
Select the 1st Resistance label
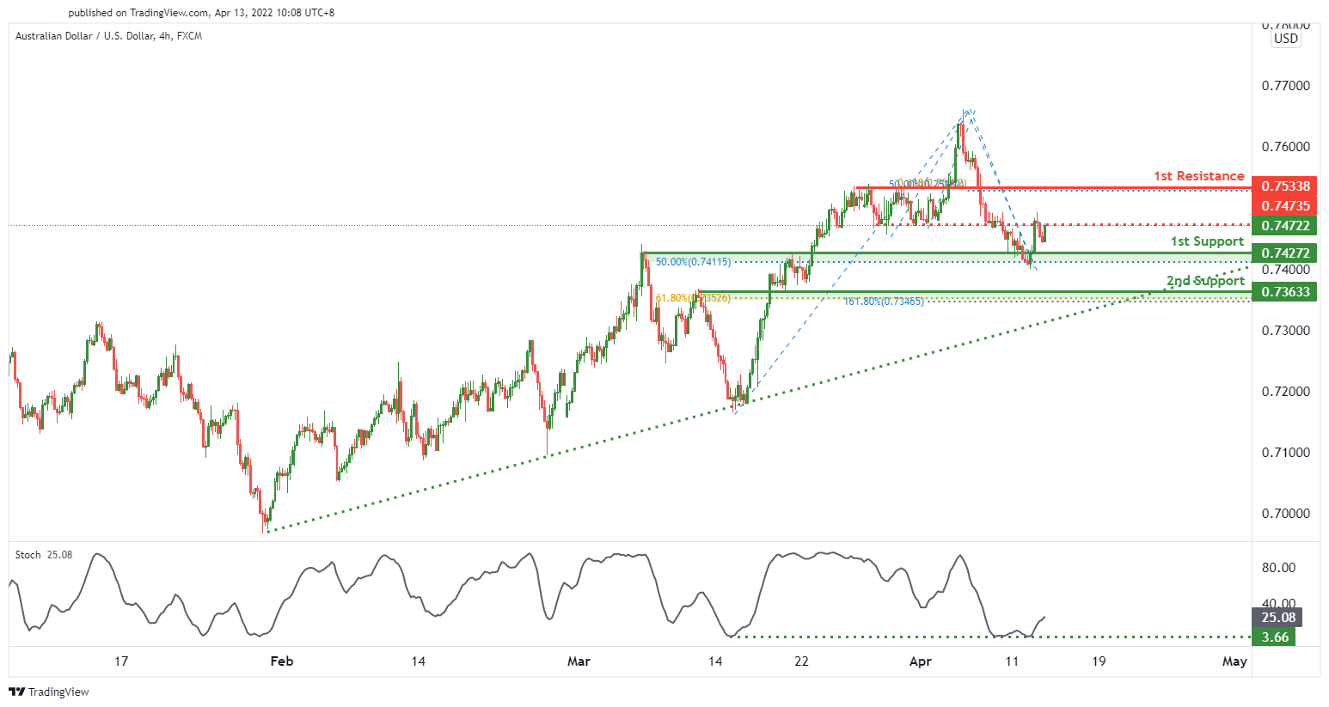click(1198, 176)
